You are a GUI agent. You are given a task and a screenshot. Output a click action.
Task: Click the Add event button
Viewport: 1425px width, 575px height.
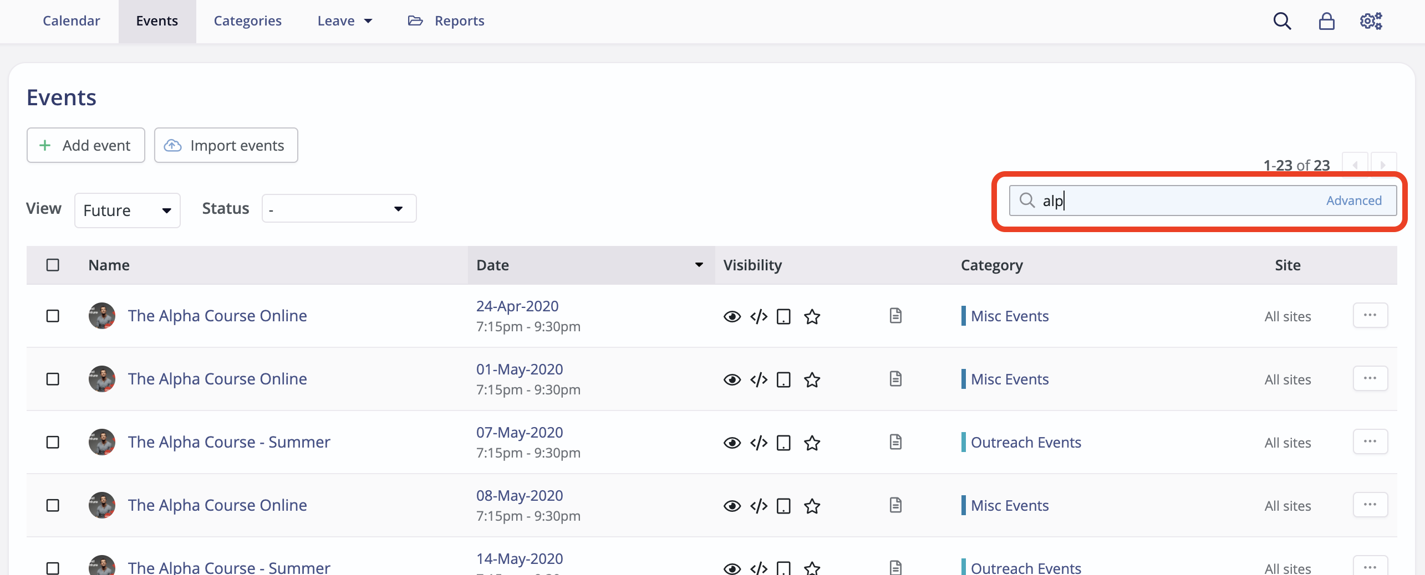point(85,145)
